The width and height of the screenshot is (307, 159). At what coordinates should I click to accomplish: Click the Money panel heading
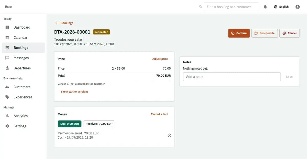[62, 114]
